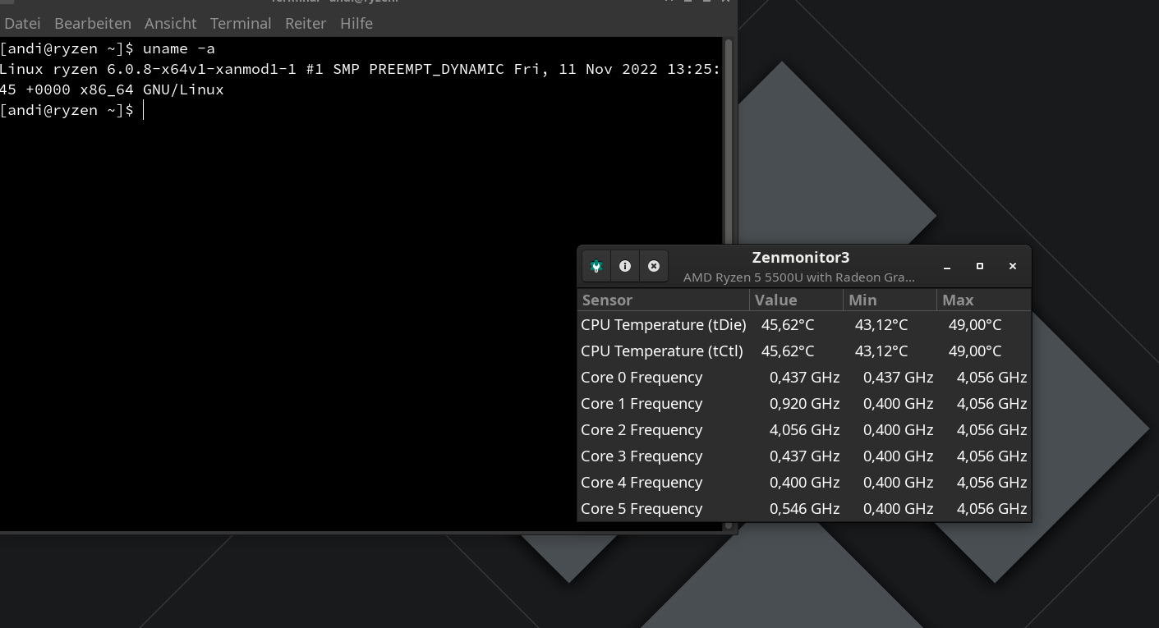Sort by the Max column header

point(984,300)
